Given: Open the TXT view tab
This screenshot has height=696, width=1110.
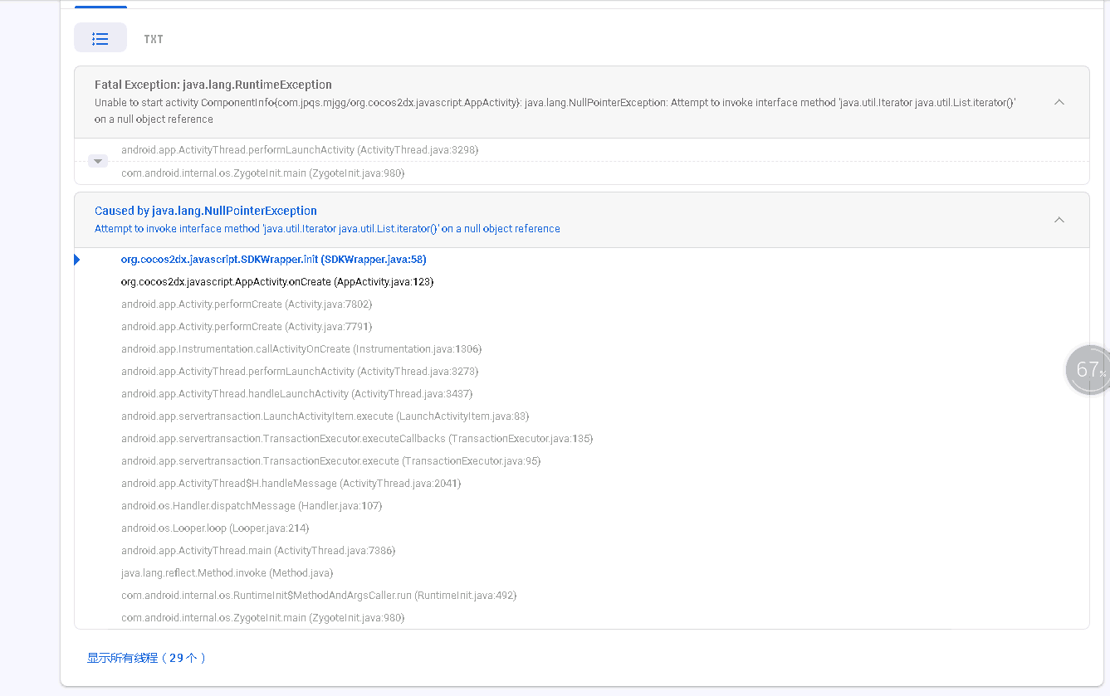Looking at the screenshot, I should click(x=154, y=39).
